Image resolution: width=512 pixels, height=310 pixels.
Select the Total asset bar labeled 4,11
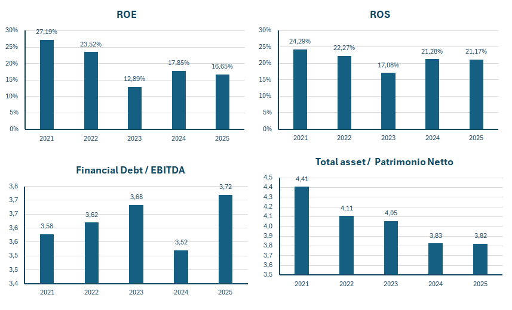(347, 245)
